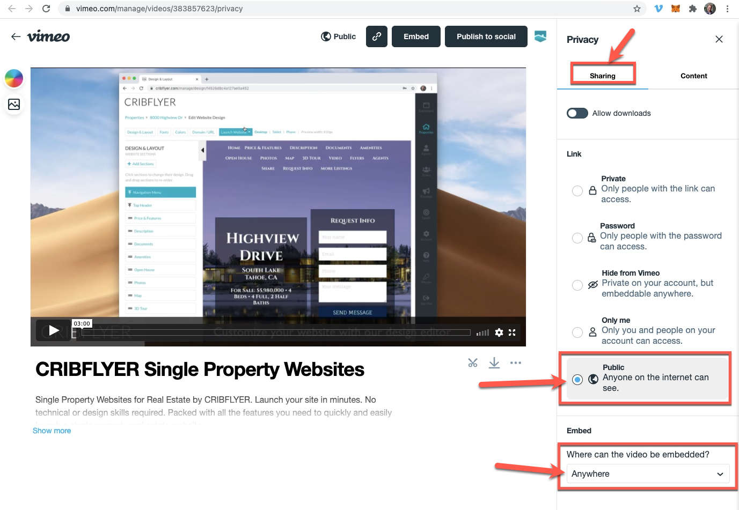
Task: Open the color customization wheel icon
Action: click(x=14, y=78)
